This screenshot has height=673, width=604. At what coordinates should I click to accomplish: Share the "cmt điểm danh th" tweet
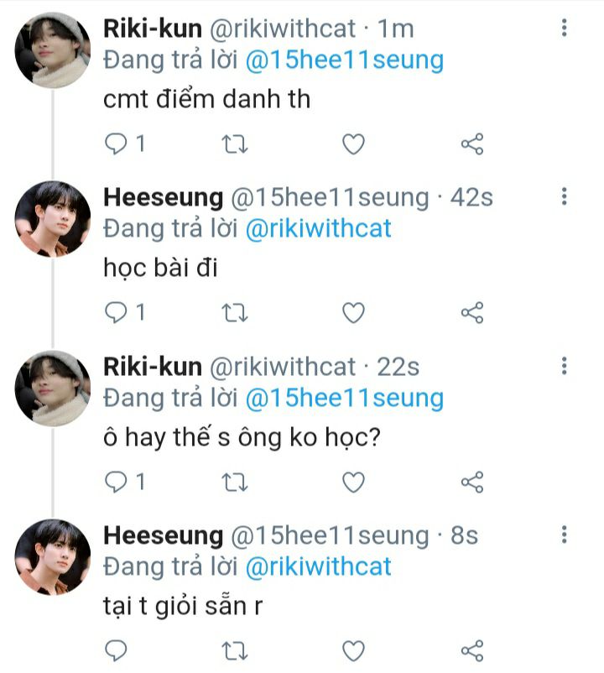[472, 144]
